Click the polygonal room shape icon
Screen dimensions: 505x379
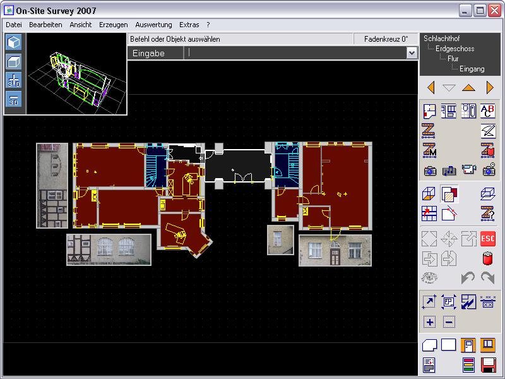pos(429,345)
